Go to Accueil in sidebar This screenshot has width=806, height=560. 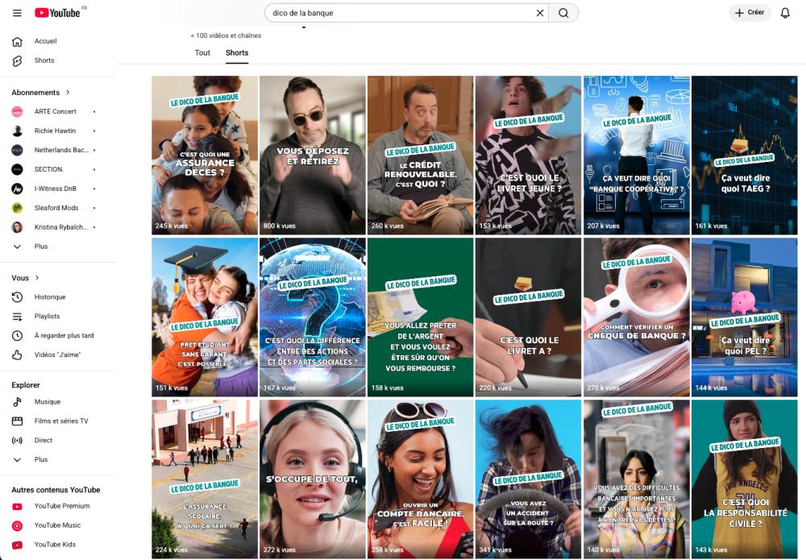click(45, 41)
